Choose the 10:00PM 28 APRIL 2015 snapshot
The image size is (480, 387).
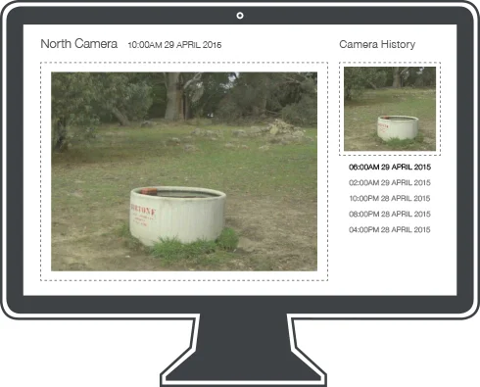pyautogui.click(x=390, y=199)
